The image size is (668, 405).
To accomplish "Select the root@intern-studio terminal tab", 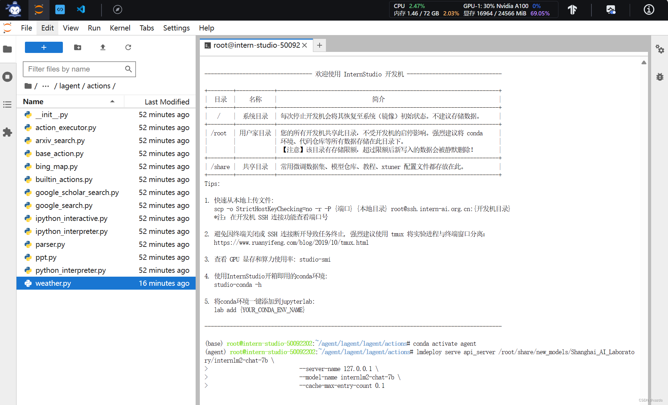I will (x=256, y=45).
